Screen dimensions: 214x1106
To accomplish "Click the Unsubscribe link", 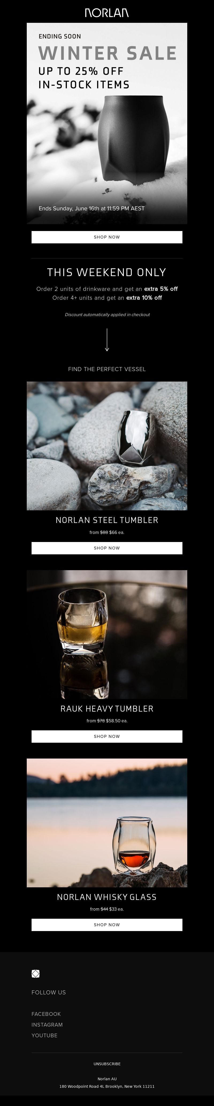I will (x=107, y=1064).
